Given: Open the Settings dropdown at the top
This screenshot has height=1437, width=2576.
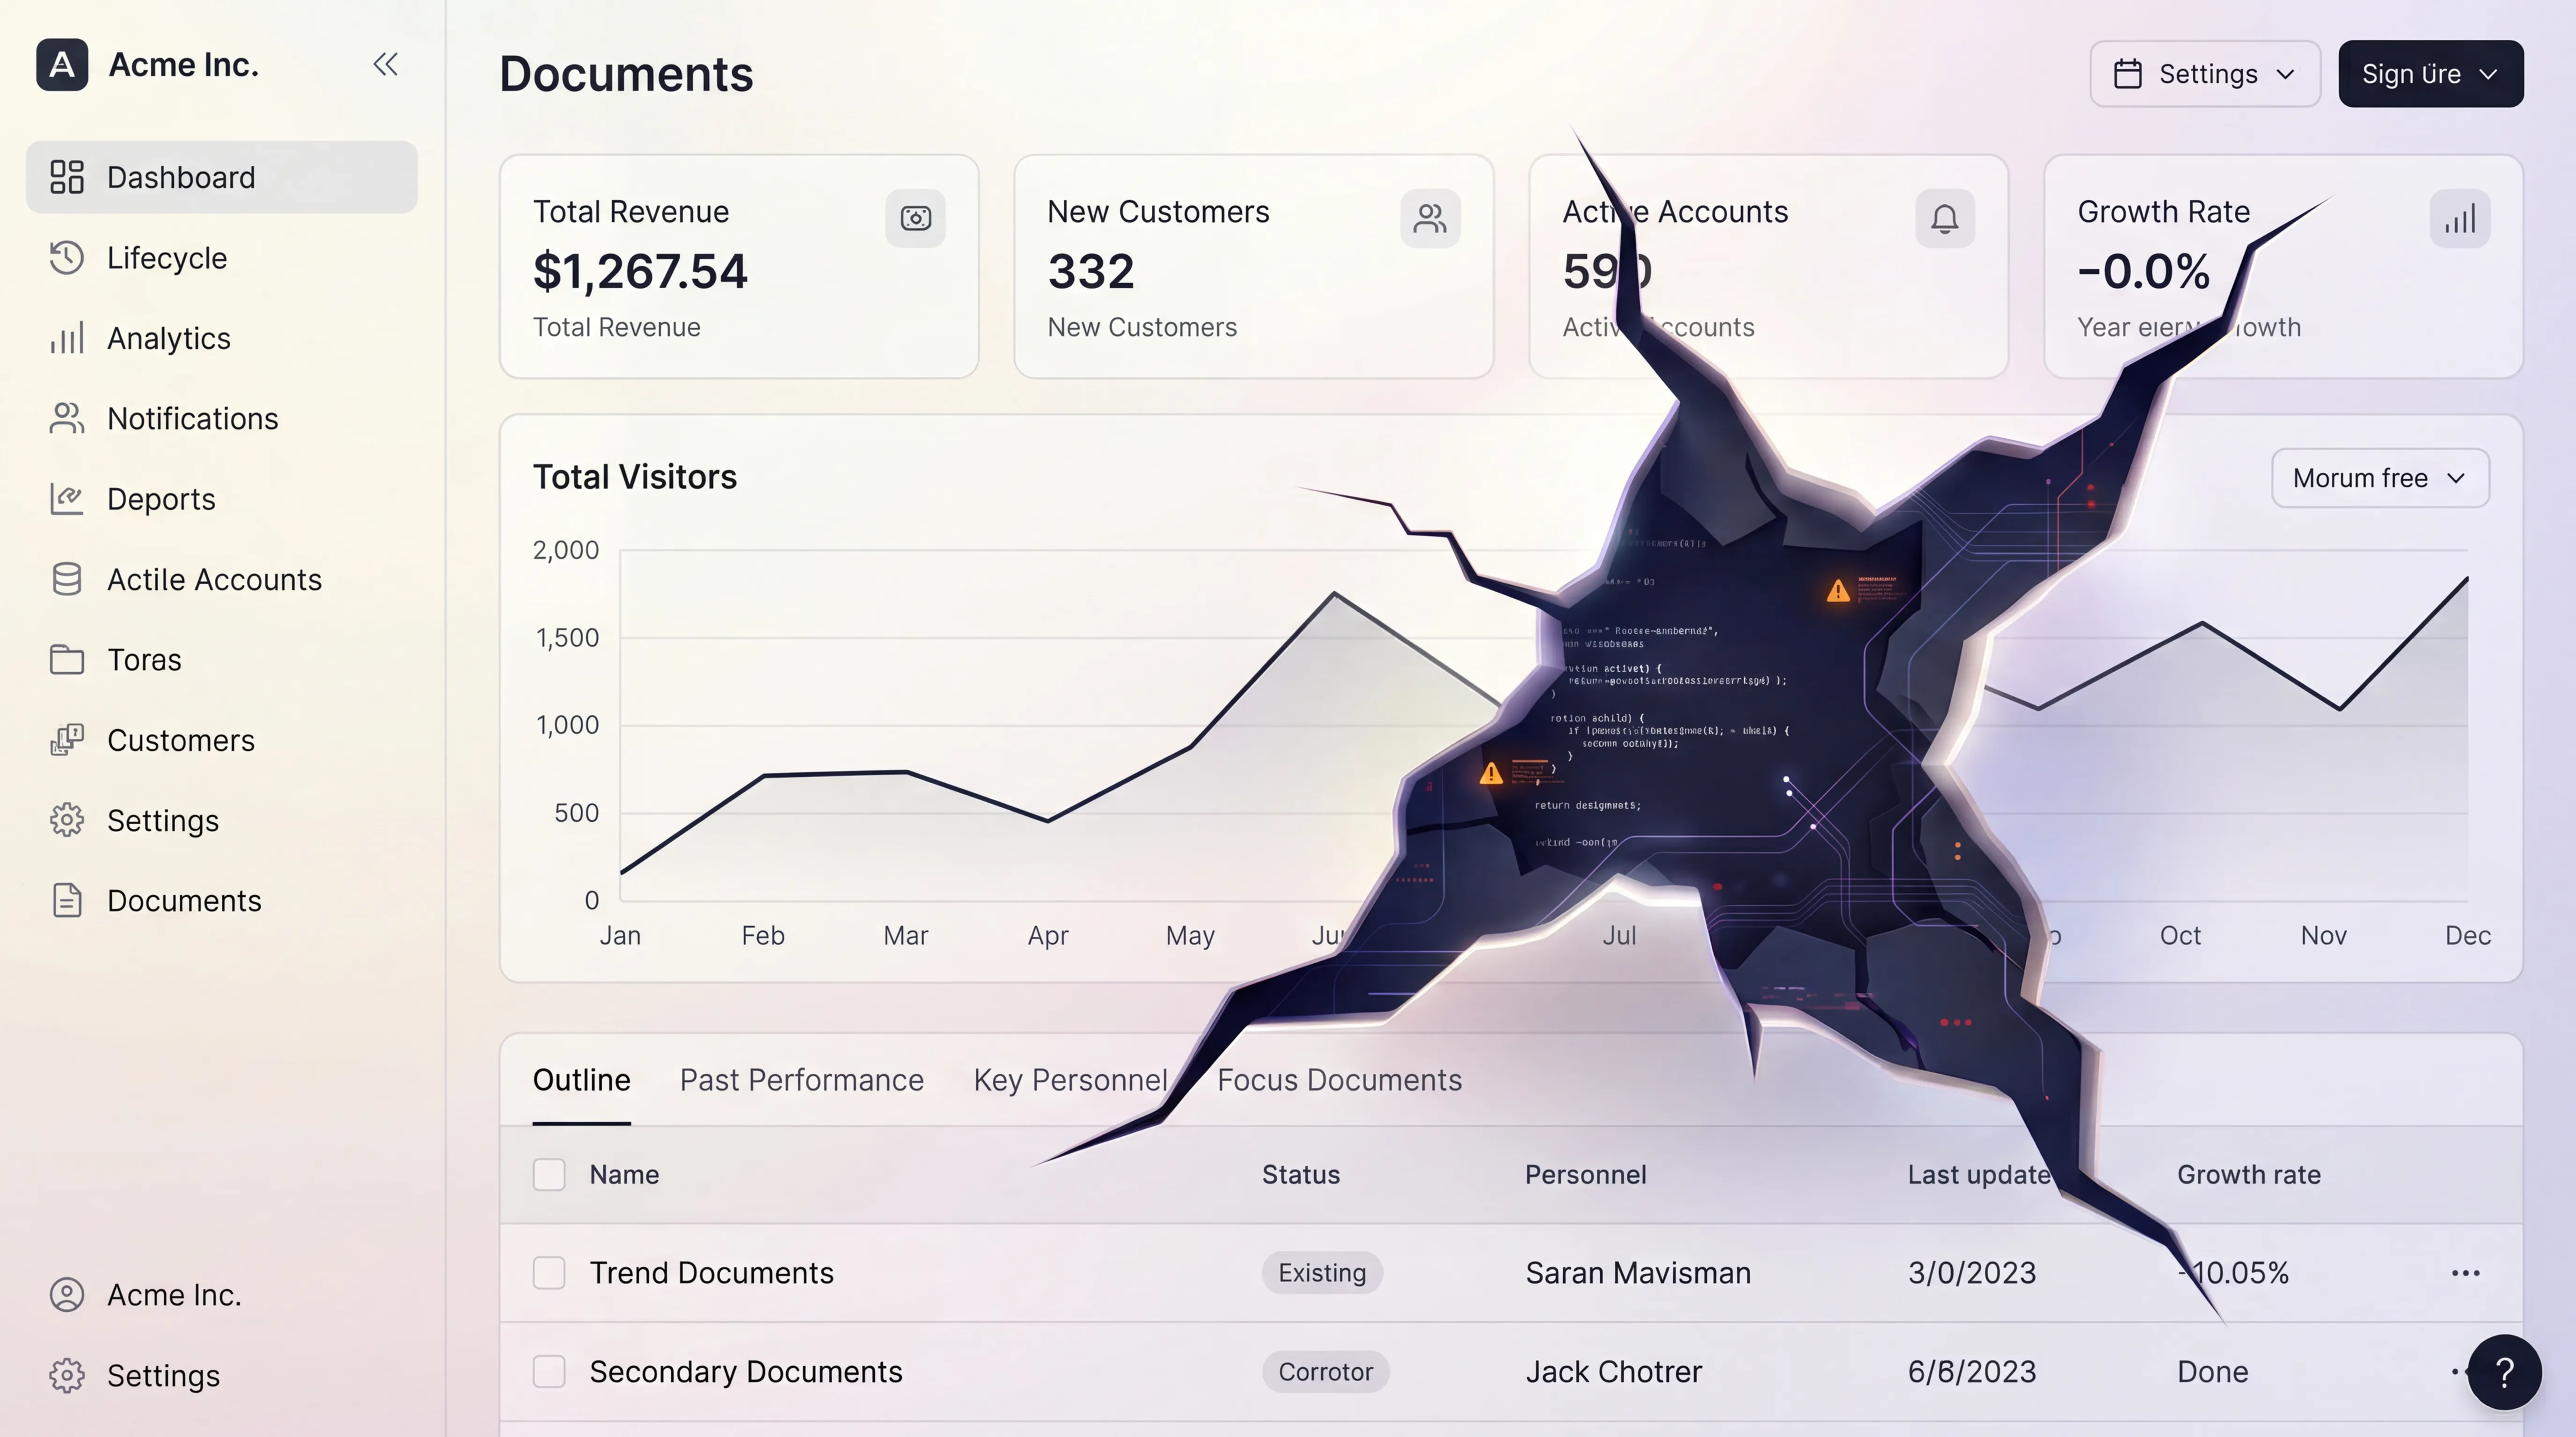Looking at the screenshot, I should pos(2204,73).
